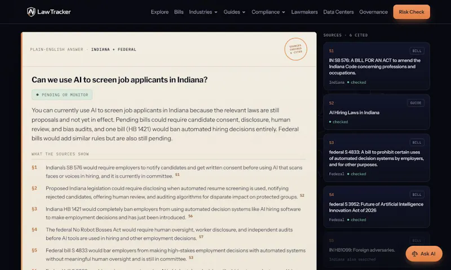Open source card federal S 4833 bill

click(x=377, y=158)
